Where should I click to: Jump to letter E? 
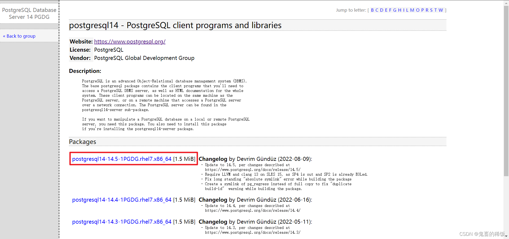[386, 10]
